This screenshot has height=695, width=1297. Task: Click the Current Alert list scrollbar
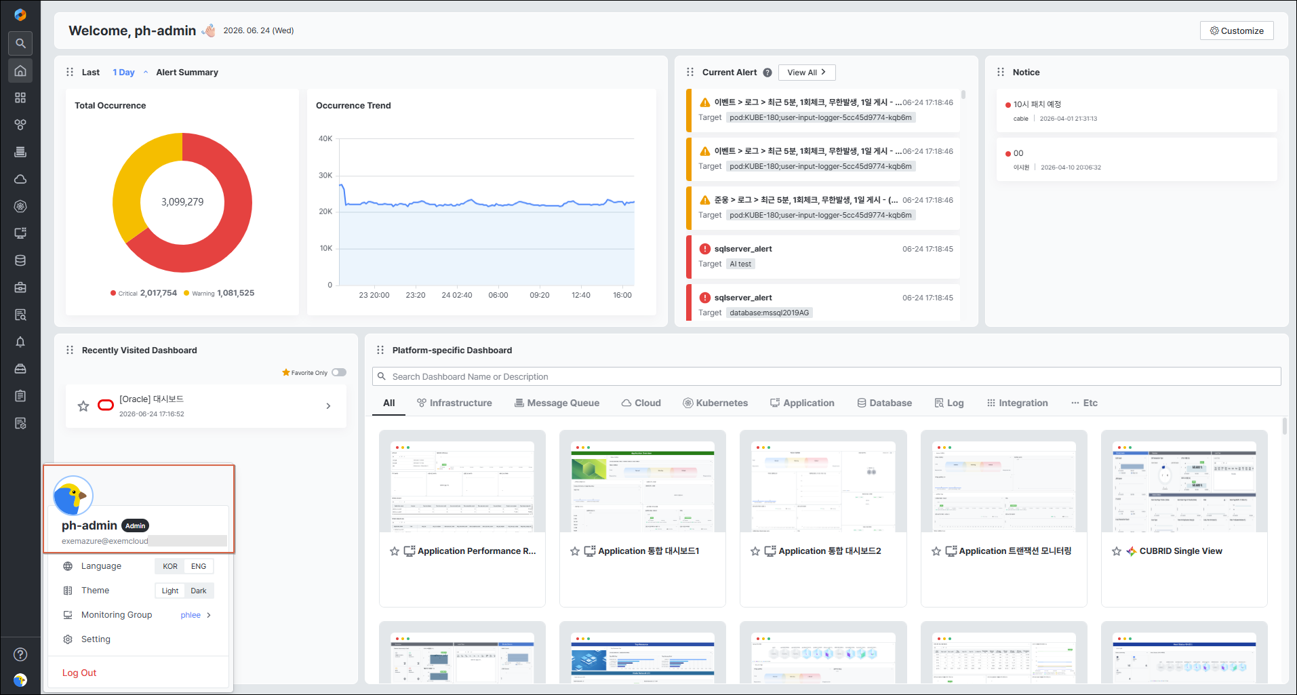tap(963, 95)
